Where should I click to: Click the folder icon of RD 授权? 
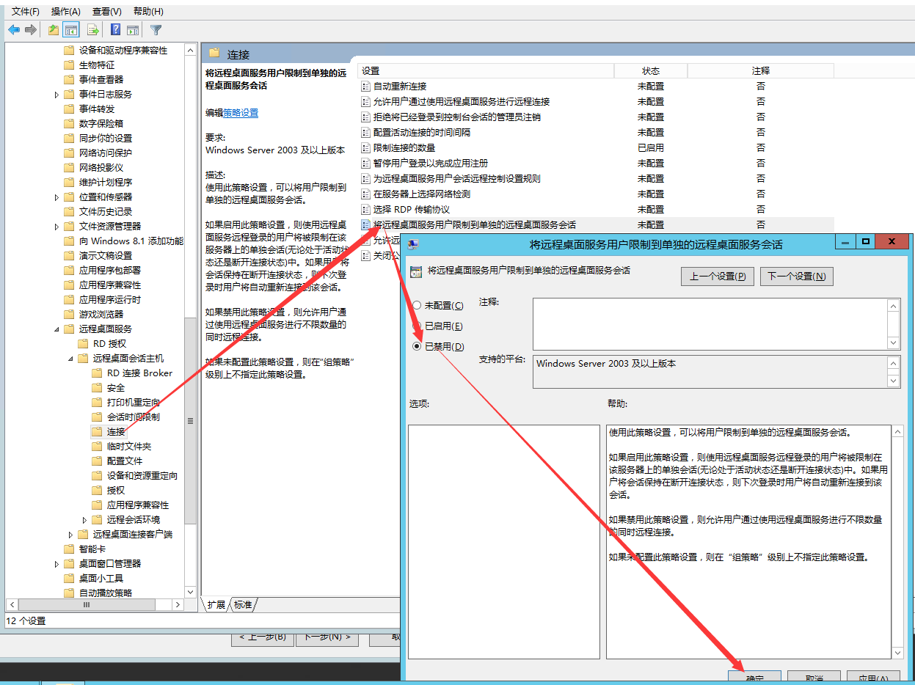pyautogui.click(x=83, y=343)
